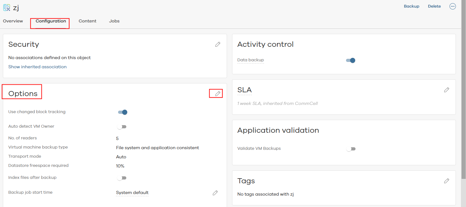The image size is (466, 207).
Task: Edit the Security section pencil icon
Action: [218, 44]
